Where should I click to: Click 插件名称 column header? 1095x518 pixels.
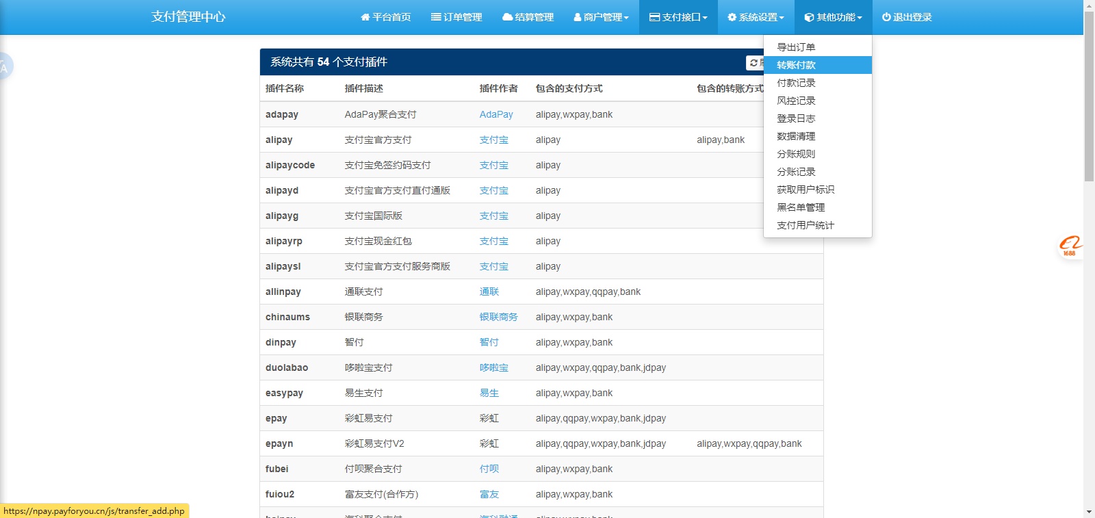click(x=285, y=88)
